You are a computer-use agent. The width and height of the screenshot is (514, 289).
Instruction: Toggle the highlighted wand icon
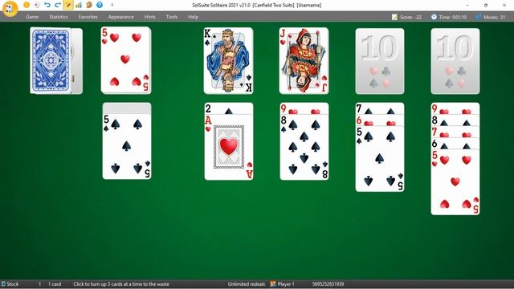coord(68,5)
